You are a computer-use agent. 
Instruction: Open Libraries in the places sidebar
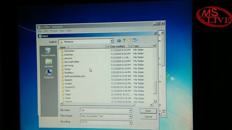[x=49, y=63]
